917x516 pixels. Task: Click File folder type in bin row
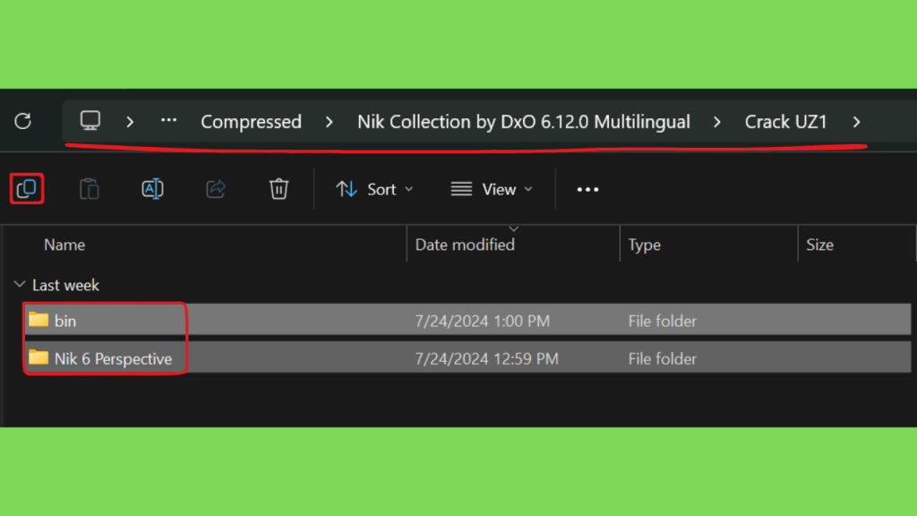point(663,321)
